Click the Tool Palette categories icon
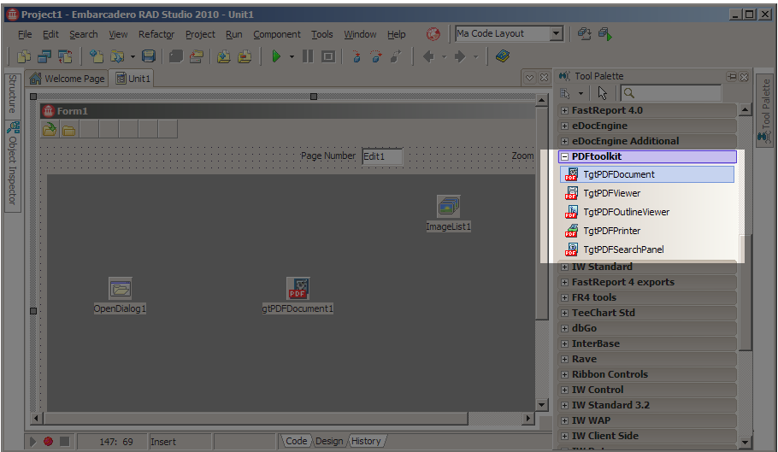The image size is (778, 452). [x=565, y=92]
